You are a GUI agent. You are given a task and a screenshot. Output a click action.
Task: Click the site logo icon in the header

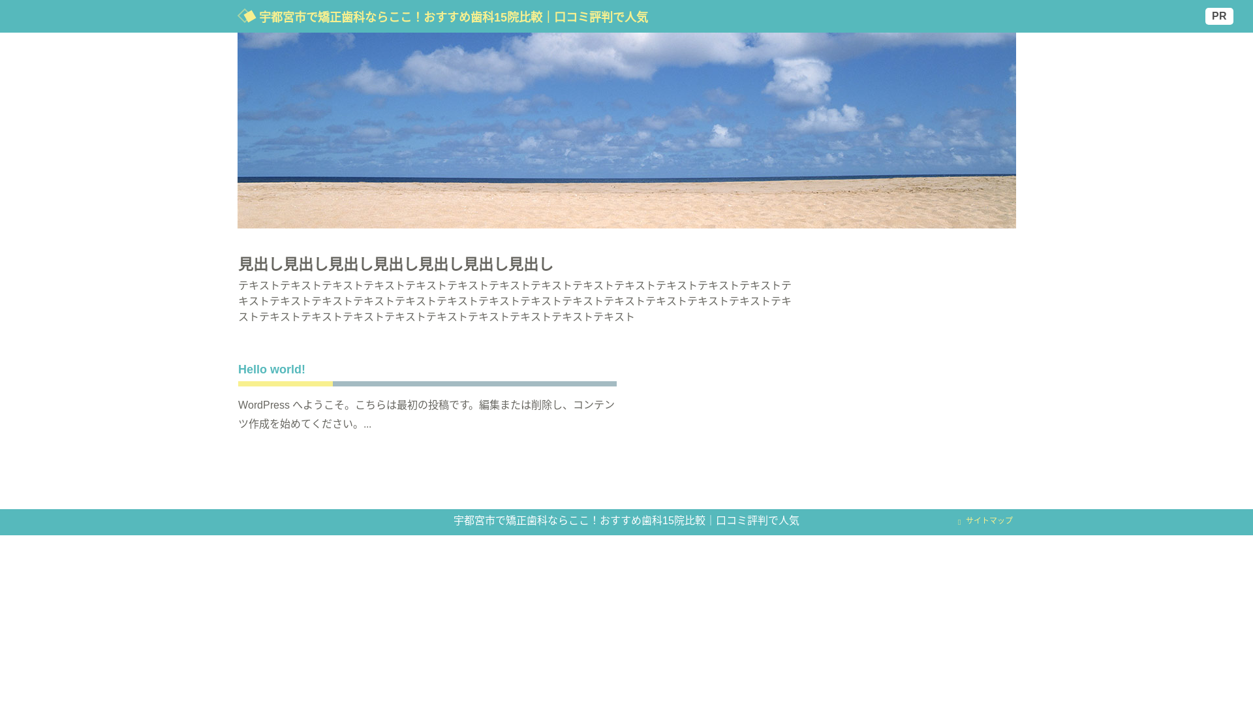(x=247, y=16)
